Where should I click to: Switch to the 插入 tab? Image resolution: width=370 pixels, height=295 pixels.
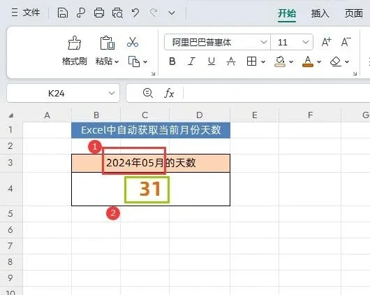coord(320,13)
